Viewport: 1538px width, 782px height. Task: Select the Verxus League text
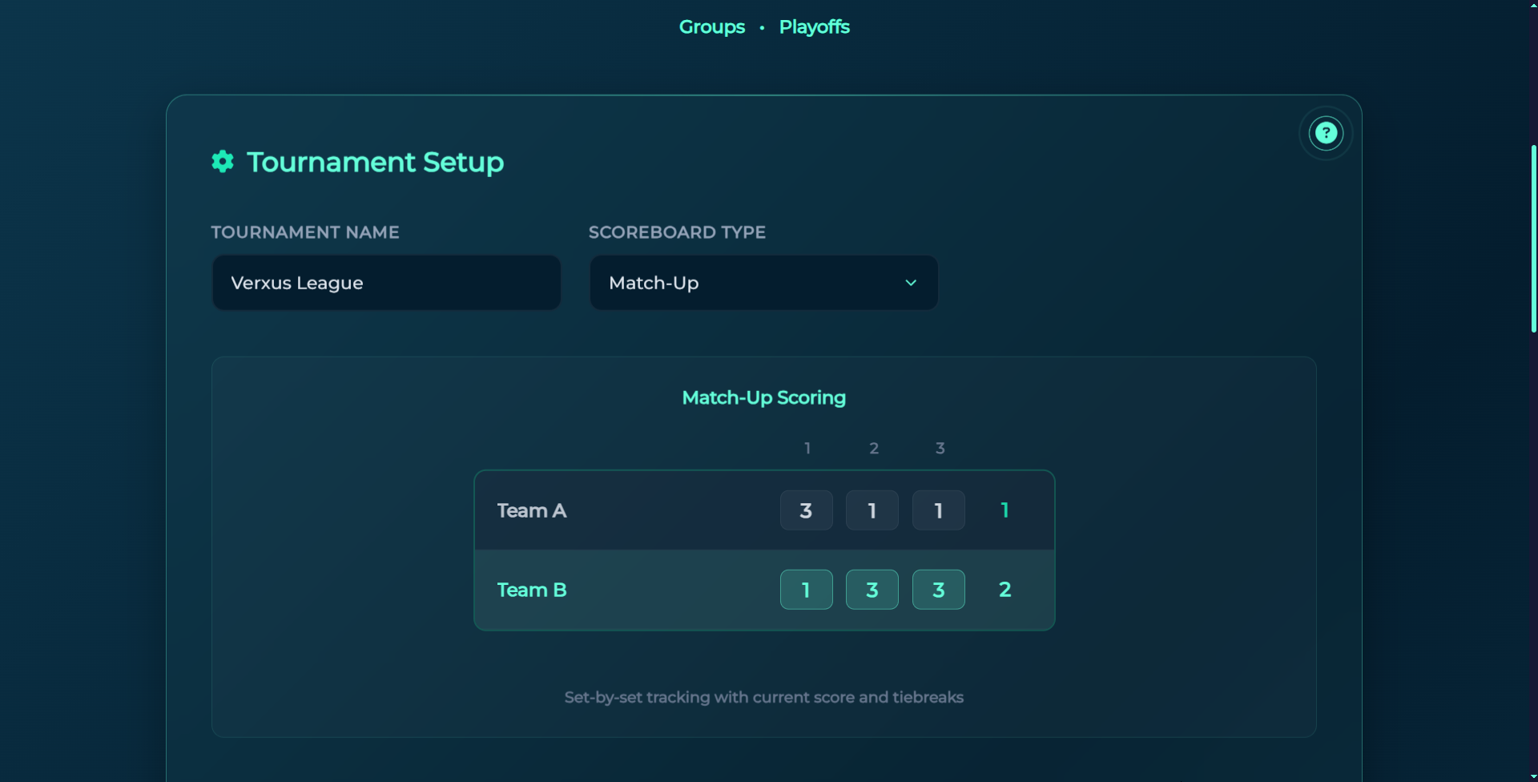pyautogui.click(x=296, y=282)
